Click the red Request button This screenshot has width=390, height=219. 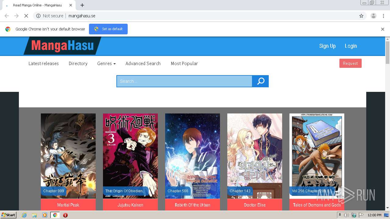click(x=350, y=63)
